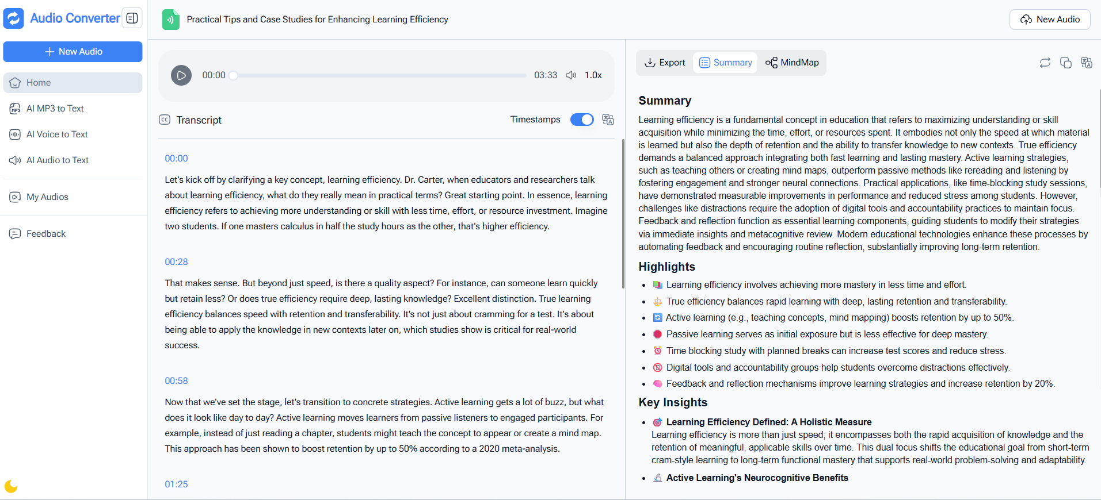
Task: Open My Audios in the sidebar
Action: coord(47,197)
